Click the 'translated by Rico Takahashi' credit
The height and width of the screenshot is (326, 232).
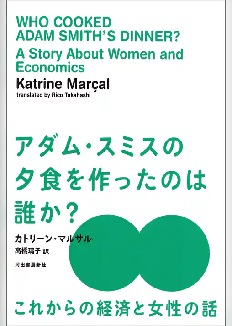[53, 95]
